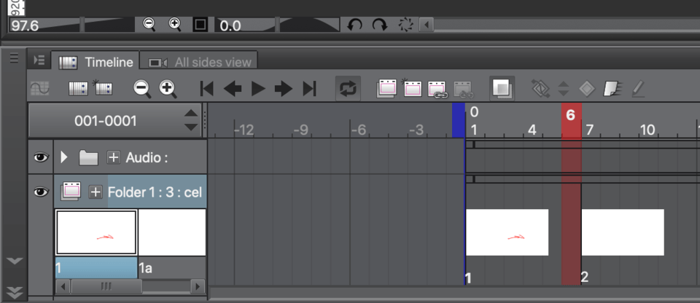Rotate canvas right with clockwise arrow
Viewport: 700px width, 303px height.
coord(380,25)
